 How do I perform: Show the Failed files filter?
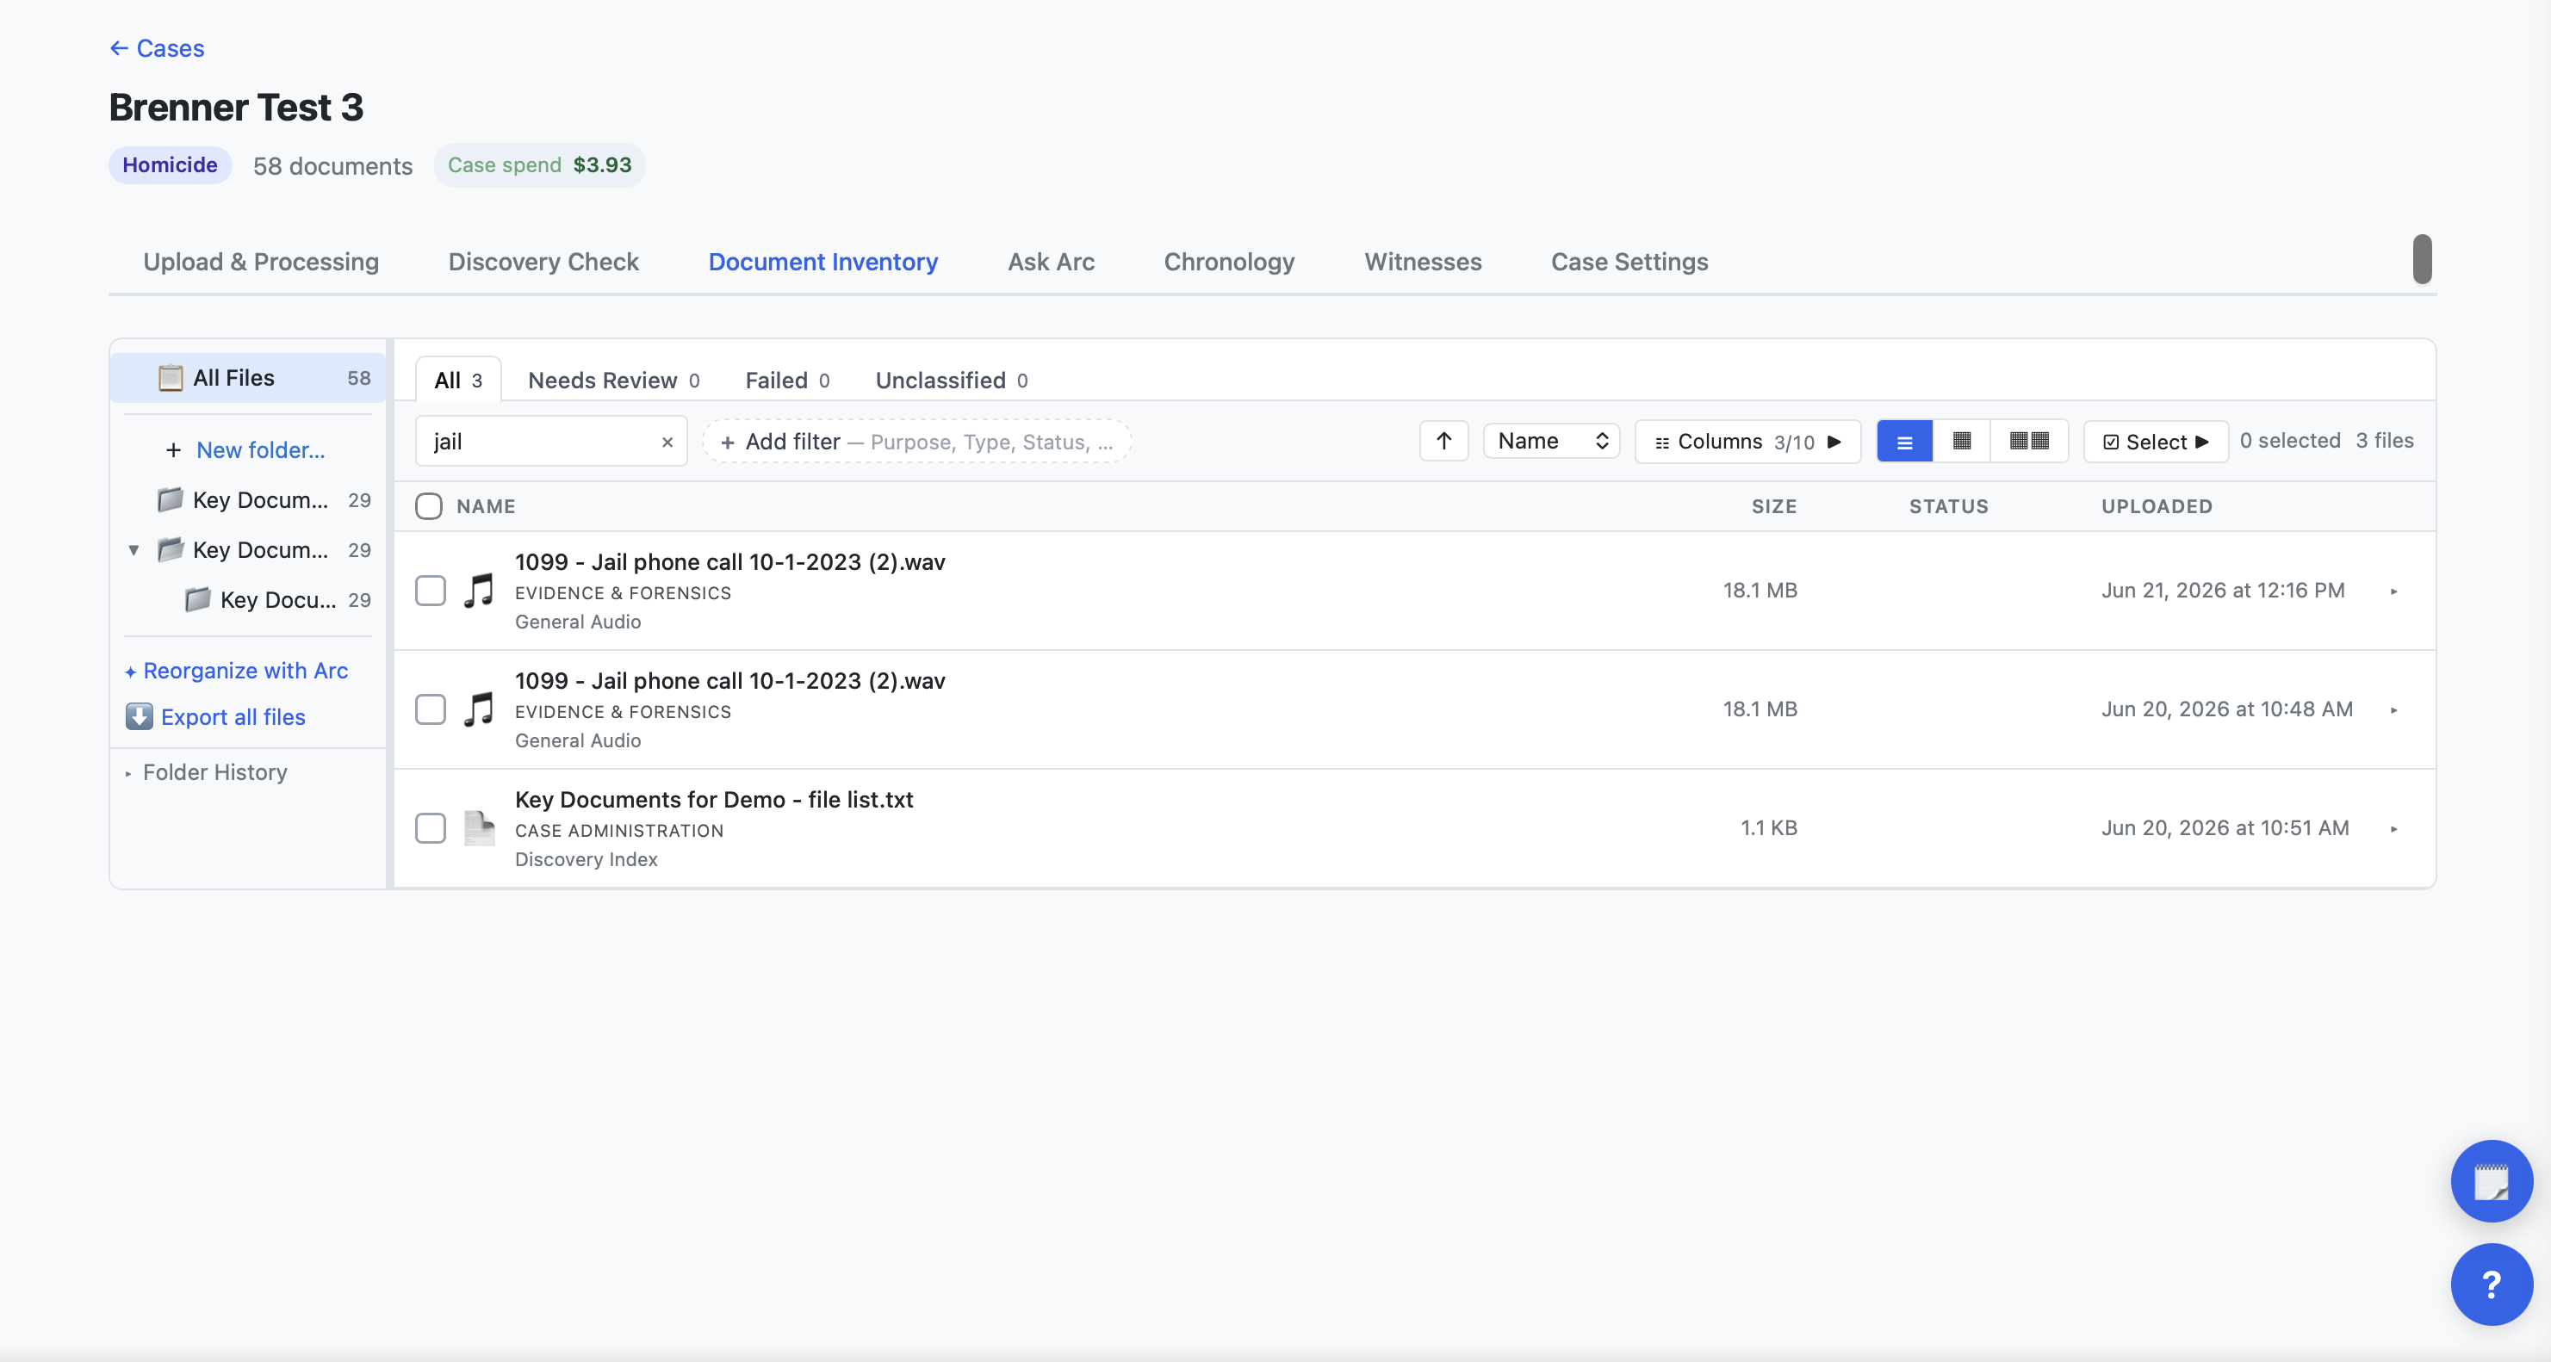point(786,380)
